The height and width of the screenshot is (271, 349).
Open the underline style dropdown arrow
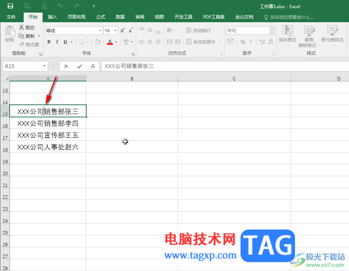(72, 42)
